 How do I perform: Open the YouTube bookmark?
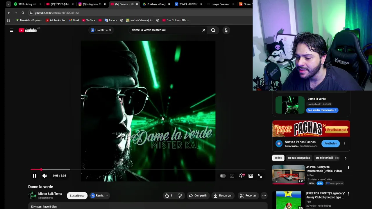click(x=89, y=20)
